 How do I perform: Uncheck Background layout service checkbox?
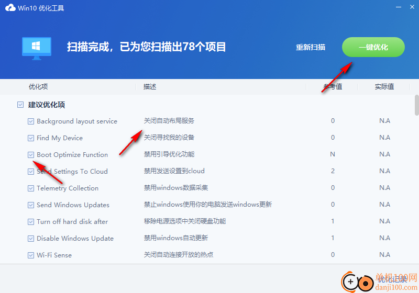coord(31,121)
